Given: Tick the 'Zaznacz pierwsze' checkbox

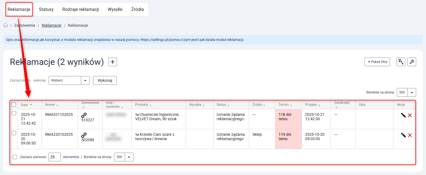Looking at the screenshot, I should pos(15,157).
